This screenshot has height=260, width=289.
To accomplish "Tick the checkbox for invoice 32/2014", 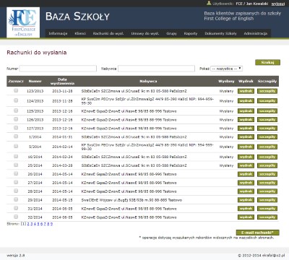I will (x=16, y=217).
